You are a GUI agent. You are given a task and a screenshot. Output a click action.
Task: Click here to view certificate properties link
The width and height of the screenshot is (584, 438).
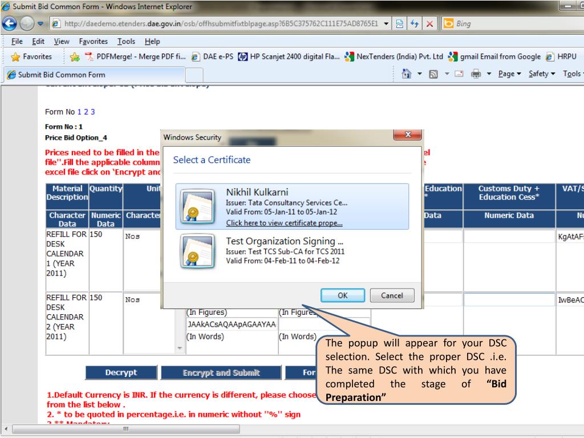coord(284,223)
